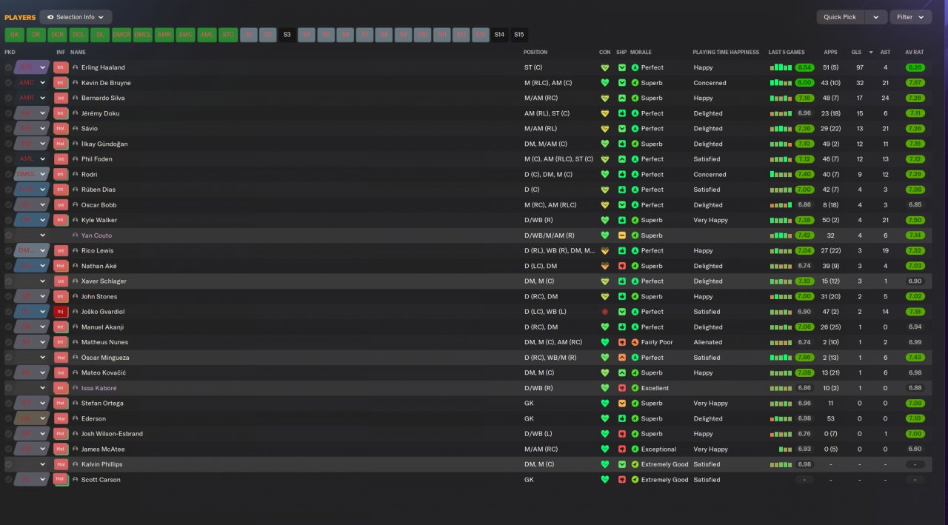The width and height of the screenshot is (948, 525).
Task: Click Erling Haaland's Perfect morale icon
Action: click(635, 67)
